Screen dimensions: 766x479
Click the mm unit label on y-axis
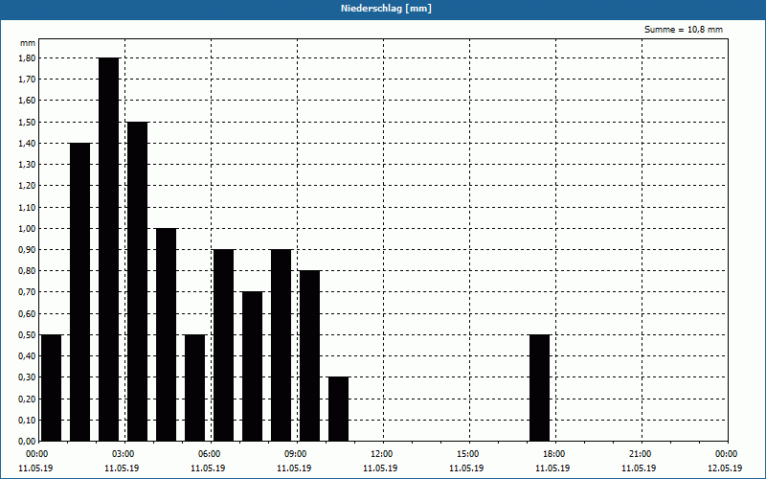pos(28,43)
